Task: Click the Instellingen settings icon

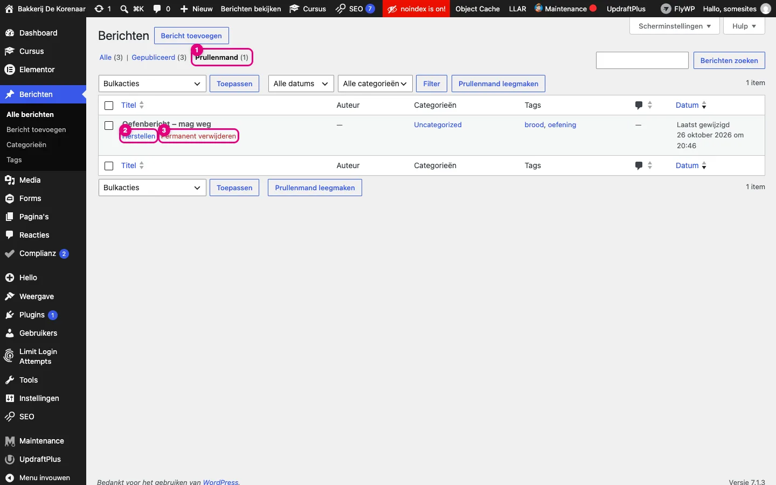Action: coord(9,398)
